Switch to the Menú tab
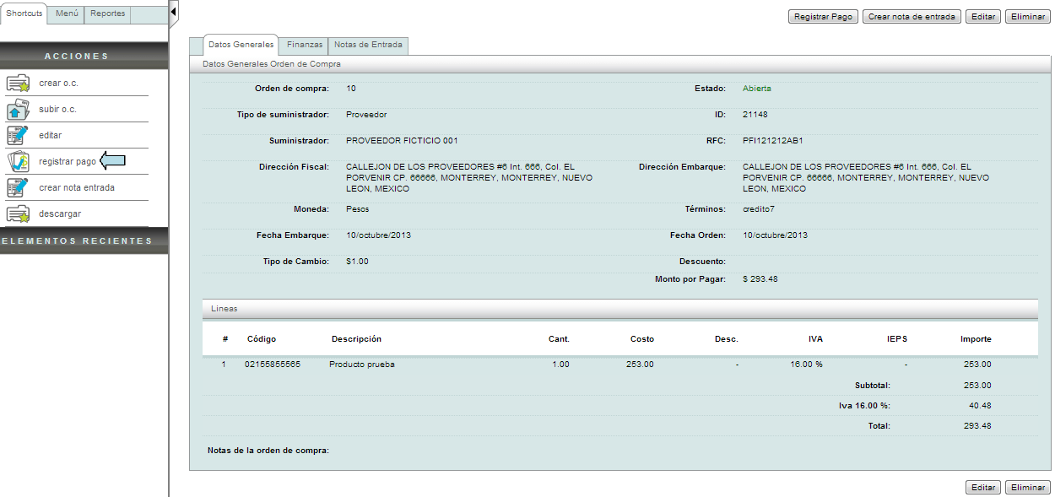1055x497 pixels. (x=66, y=14)
